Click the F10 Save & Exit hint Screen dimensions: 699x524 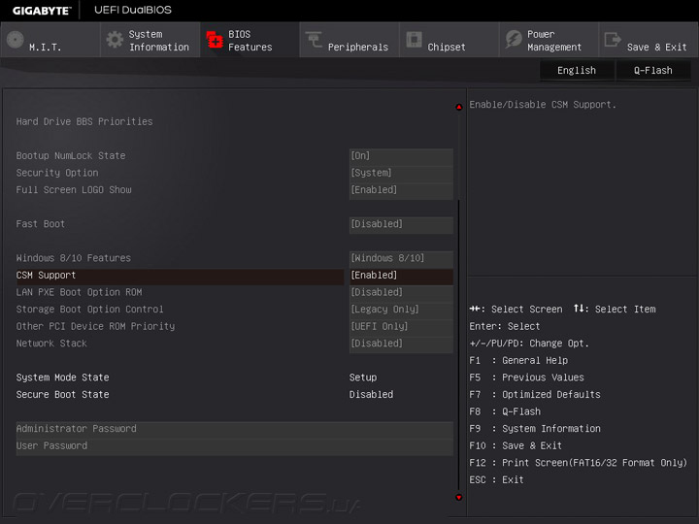tap(516, 446)
